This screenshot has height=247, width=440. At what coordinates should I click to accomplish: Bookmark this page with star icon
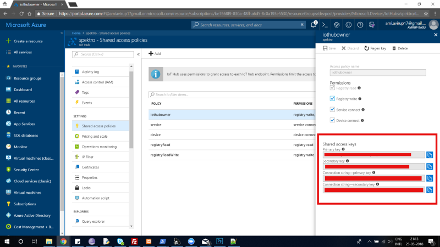pos(426,13)
